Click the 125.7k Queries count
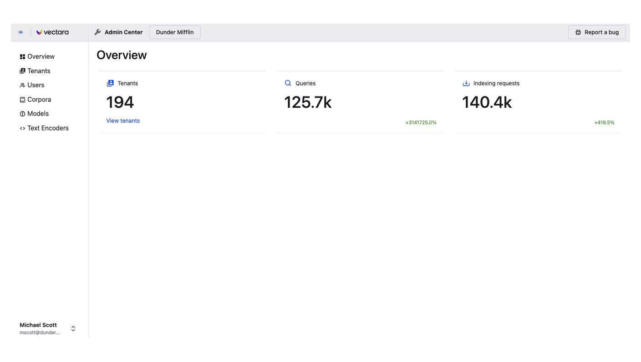Screen dimensions: 641x362 (308, 102)
